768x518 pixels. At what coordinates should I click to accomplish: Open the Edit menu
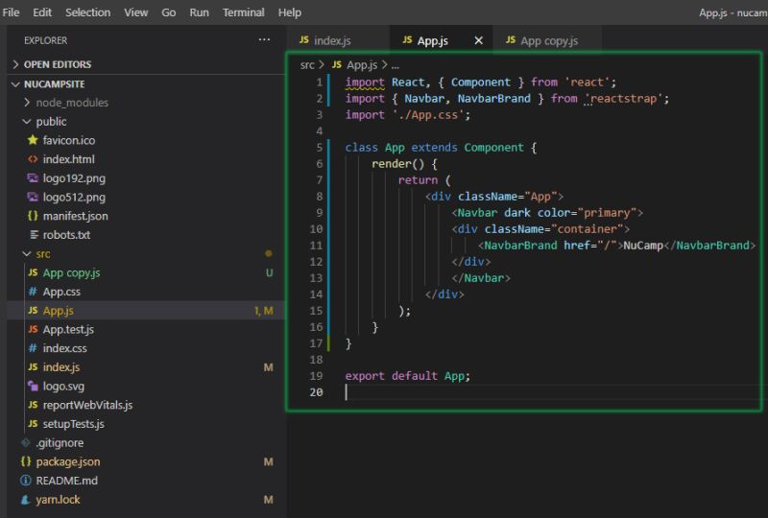pyautogui.click(x=42, y=12)
